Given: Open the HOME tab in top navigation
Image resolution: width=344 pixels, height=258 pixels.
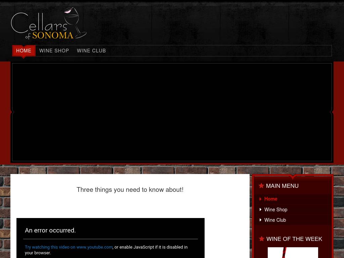Looking at the screenshot, I should [x=24, y=51].
